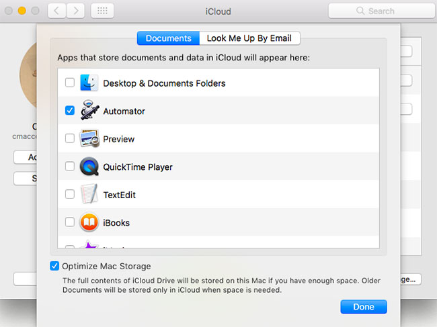This screenshot has width=437, height=327.
Task: Tick the QuickTime Player checkbox
Action: pos(70,167)
